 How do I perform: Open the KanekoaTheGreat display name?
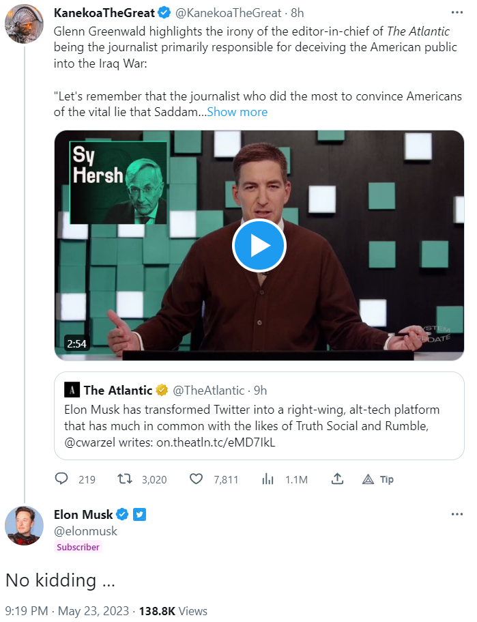pos(104,12)
